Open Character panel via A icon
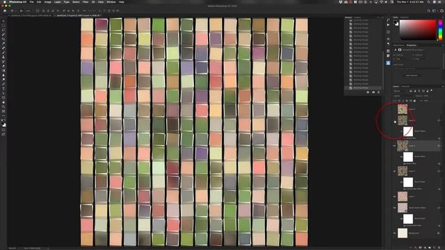This screenshot has height=250, width=445. (x=388, y=39)
